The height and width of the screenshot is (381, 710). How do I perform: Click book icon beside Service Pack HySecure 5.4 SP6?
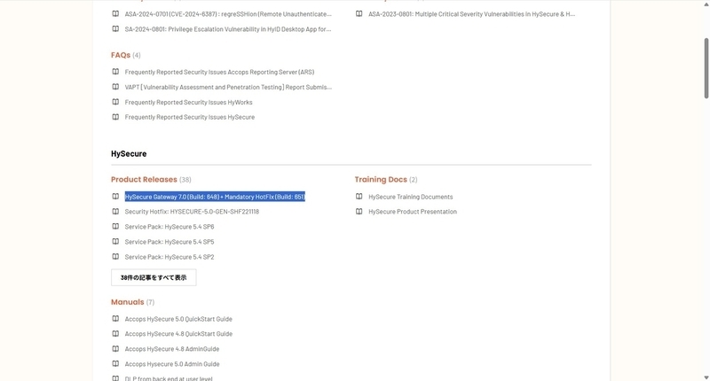point(115,227)
